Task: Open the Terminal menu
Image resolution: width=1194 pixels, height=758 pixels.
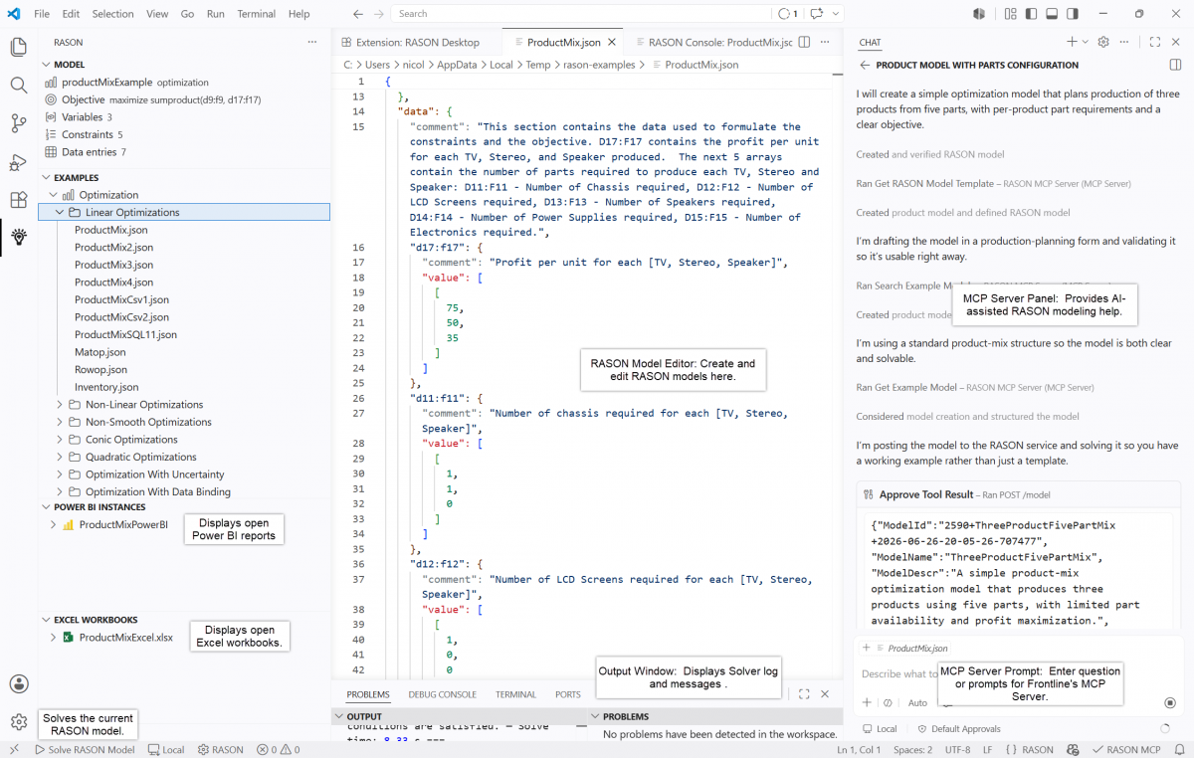Action: click(257, 14)
